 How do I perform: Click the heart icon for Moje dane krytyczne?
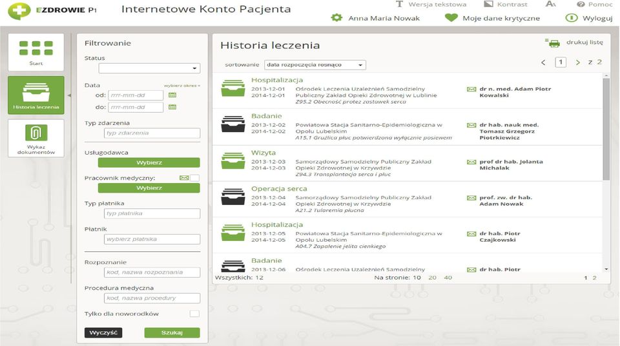[x=451, y=18]
